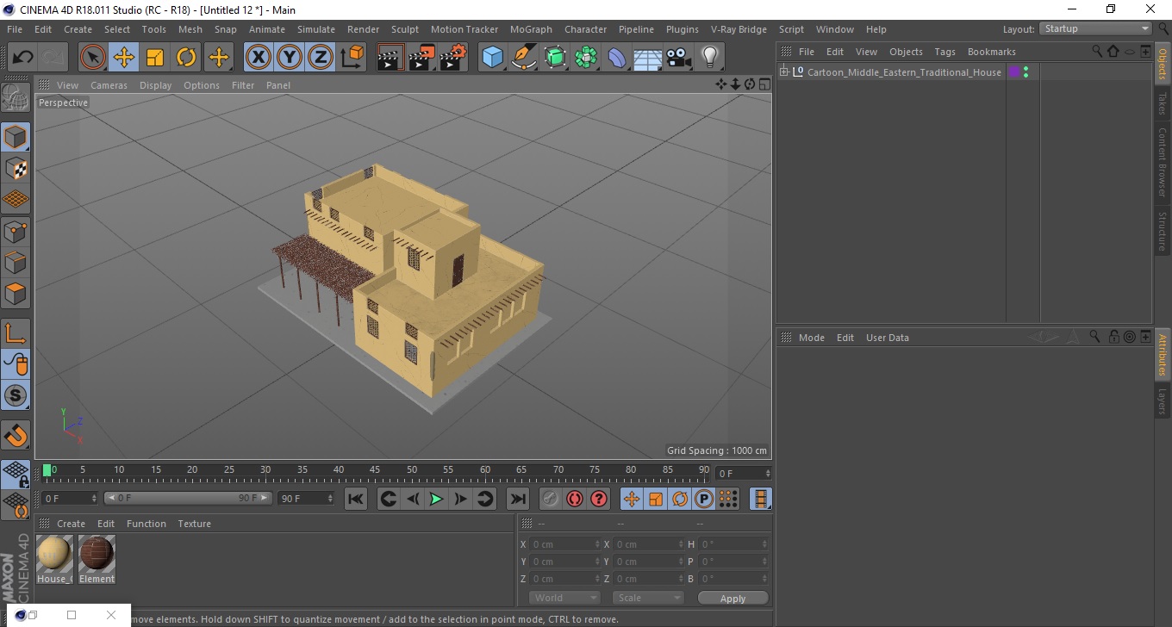Render to Picture Viewer

[x=422, y=58]
